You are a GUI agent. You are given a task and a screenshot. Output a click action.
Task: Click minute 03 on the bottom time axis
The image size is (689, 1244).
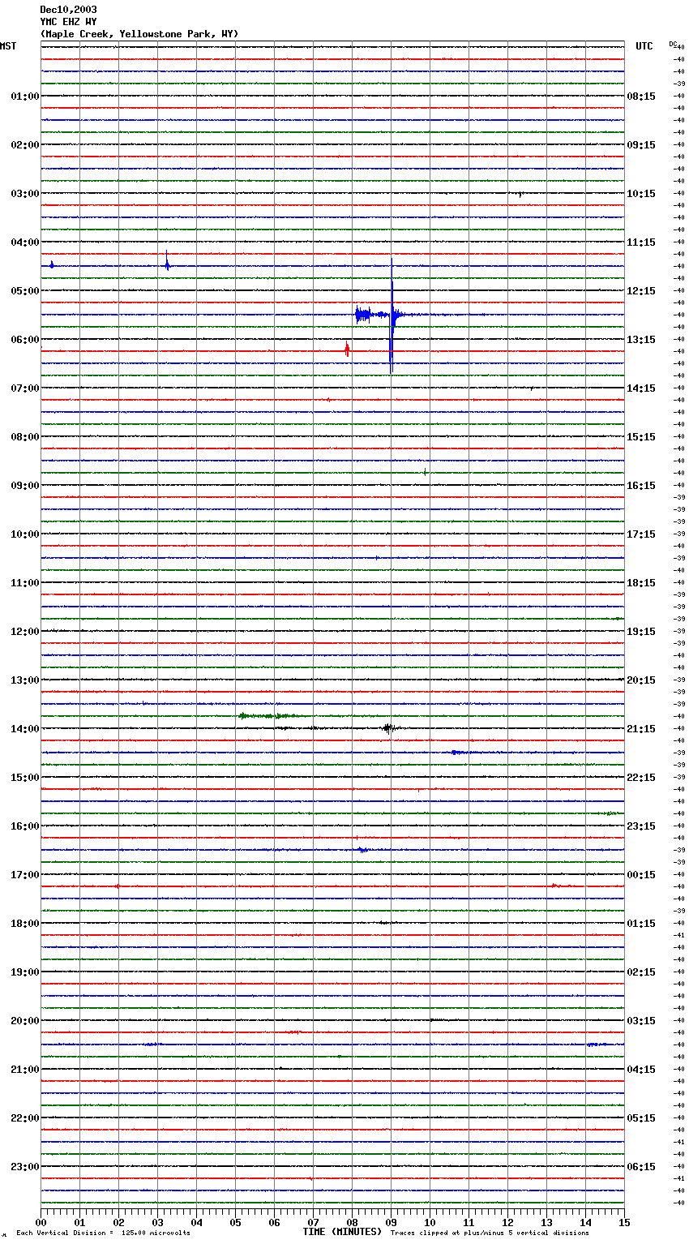[x=157, y=1222]
